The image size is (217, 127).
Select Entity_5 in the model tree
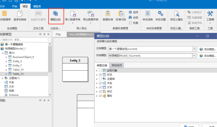click(x=17, y=61)
